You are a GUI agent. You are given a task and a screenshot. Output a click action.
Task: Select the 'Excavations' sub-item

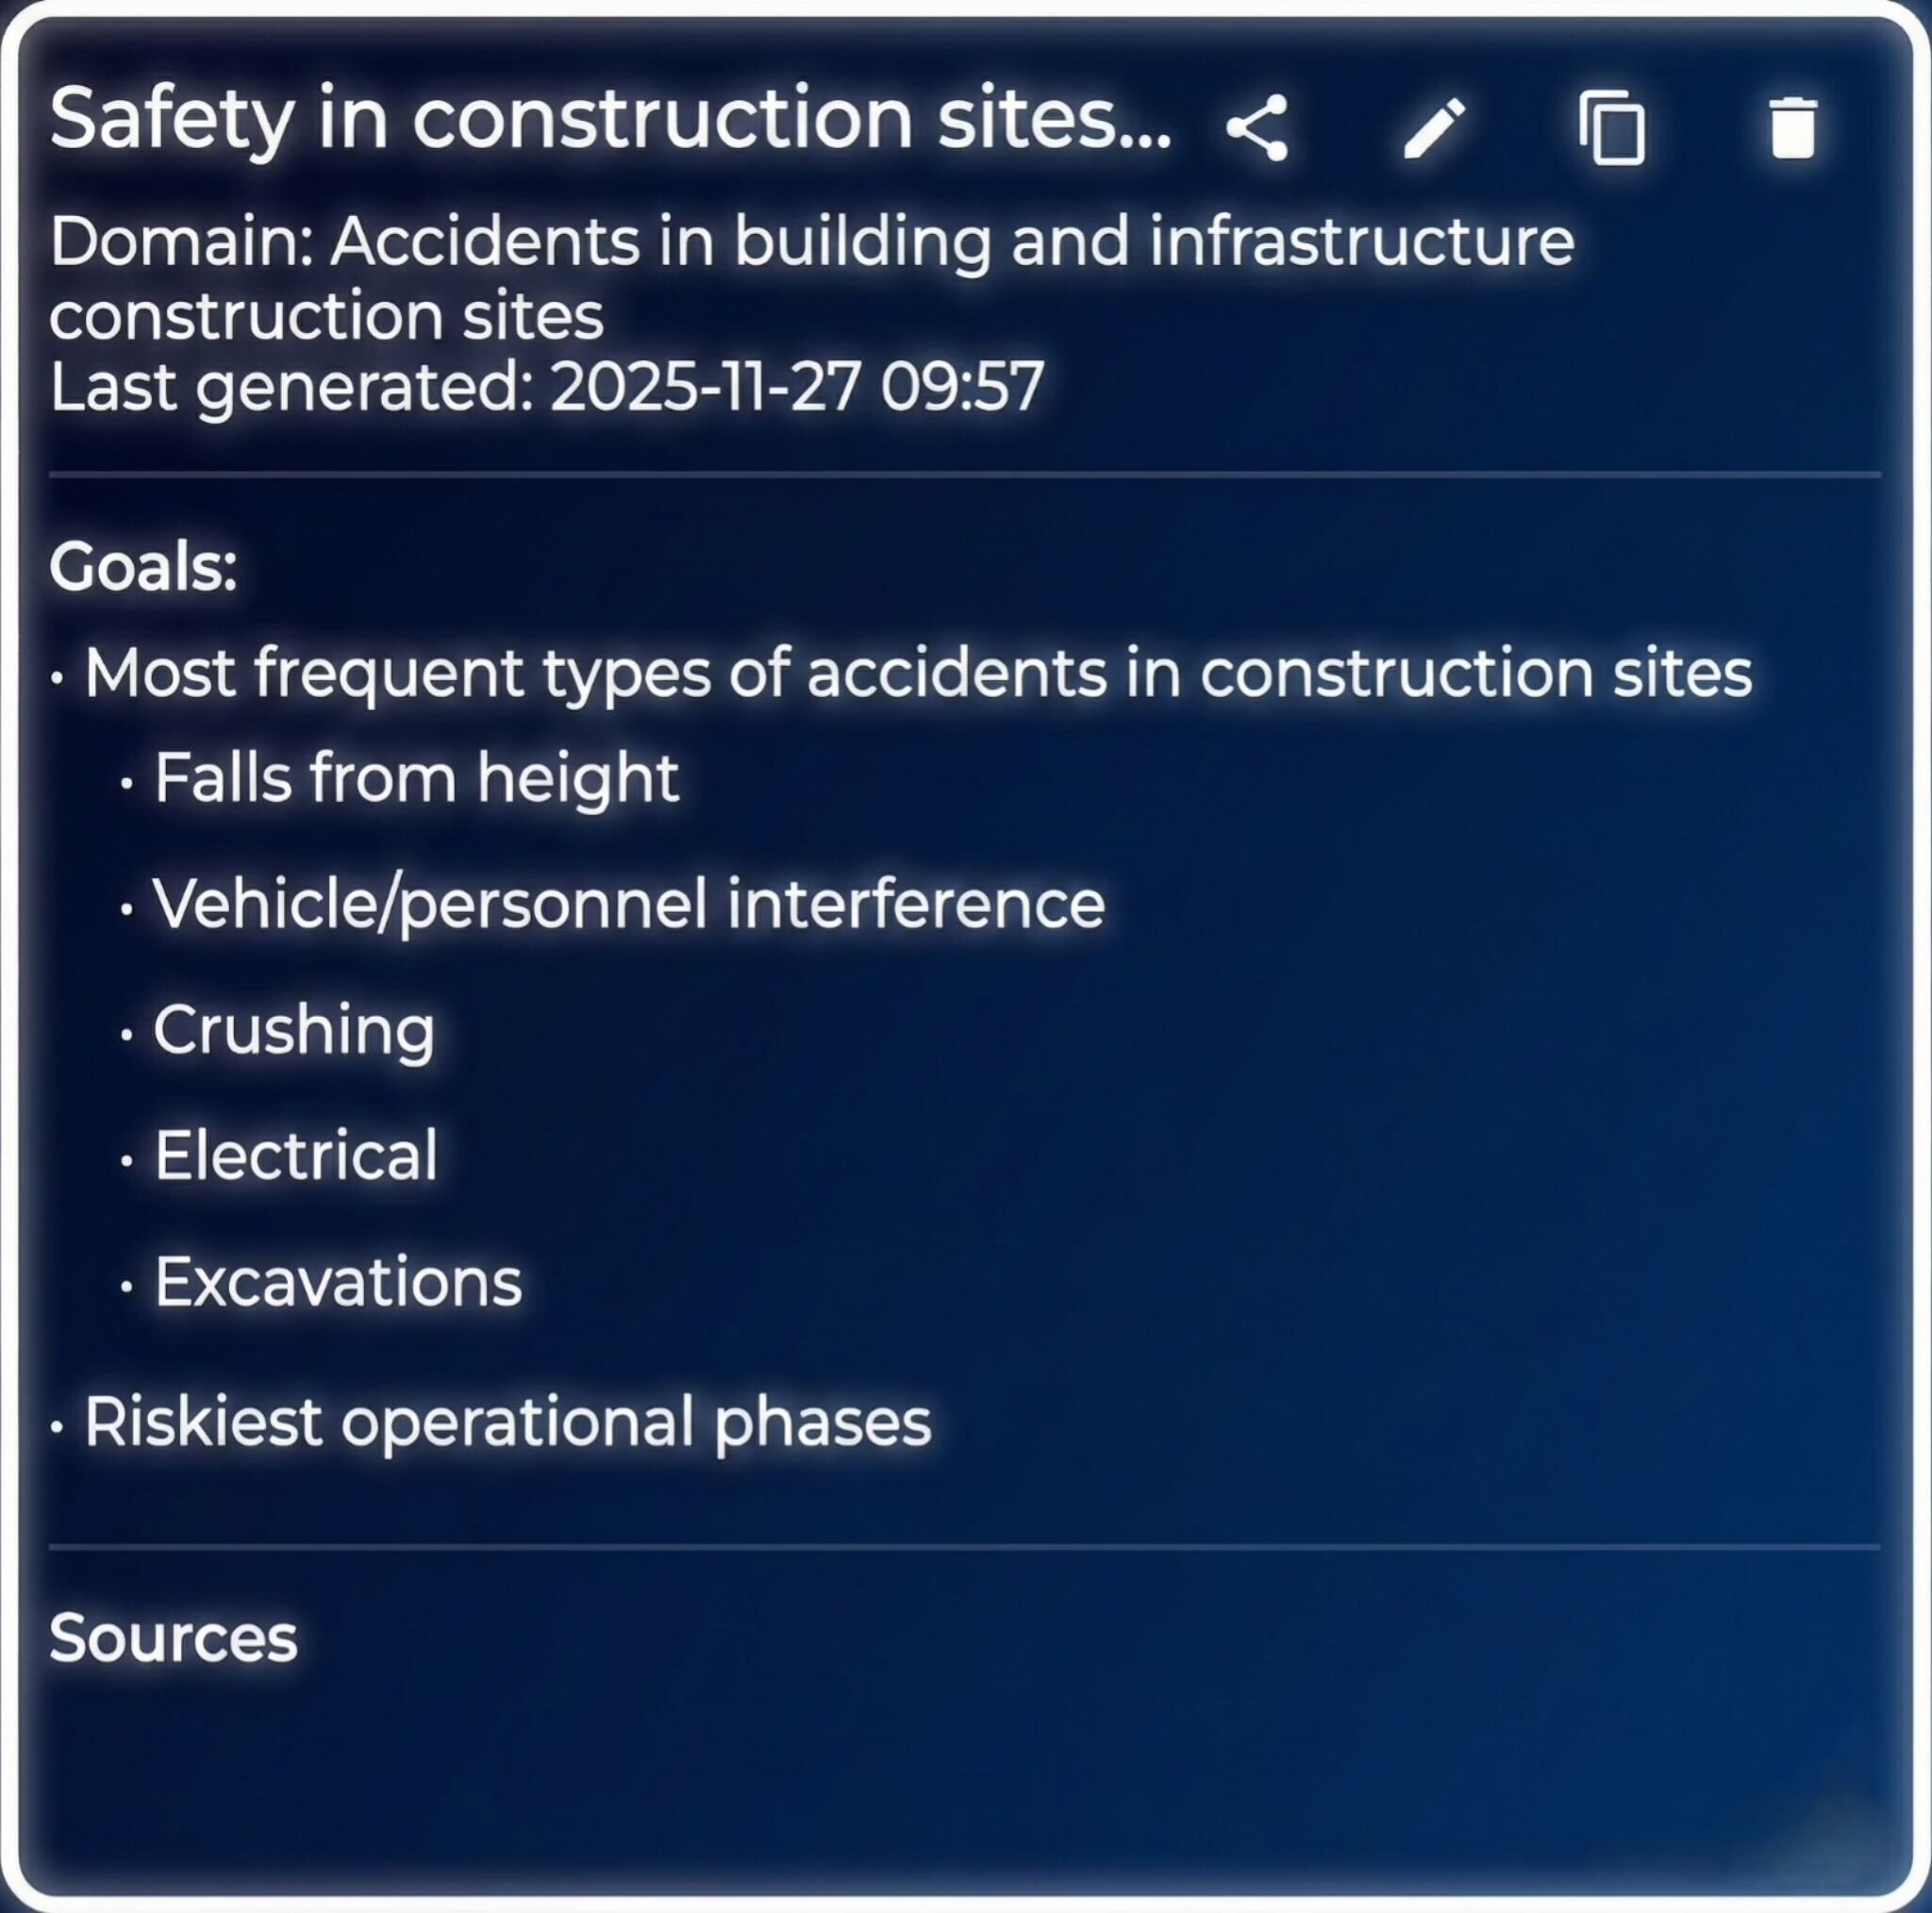338,1282
